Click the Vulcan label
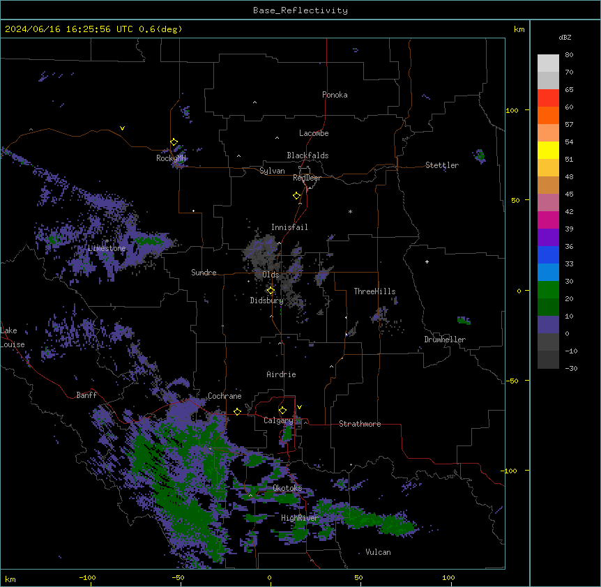The width and height of the screenshot is (601, 587). (378, 552)
